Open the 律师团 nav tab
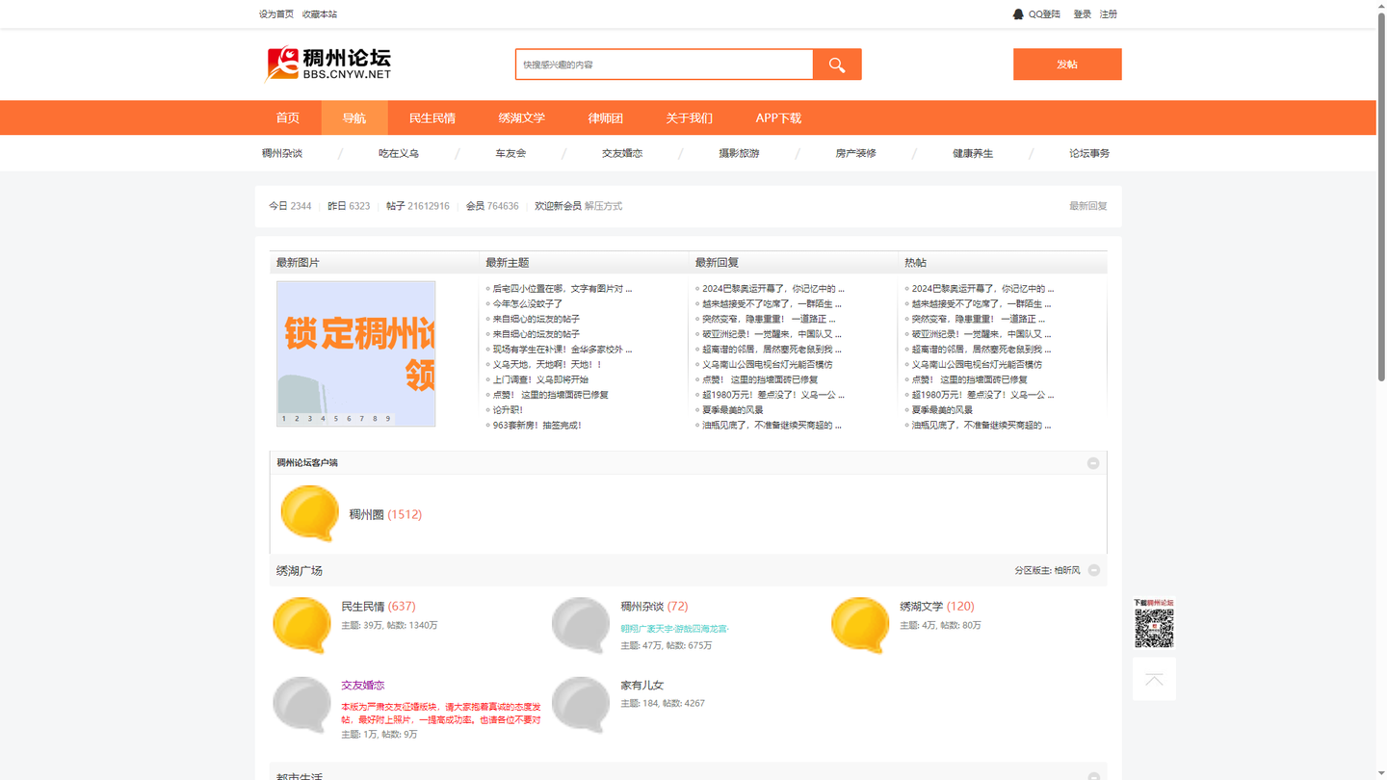 click(x=606, y=117)
